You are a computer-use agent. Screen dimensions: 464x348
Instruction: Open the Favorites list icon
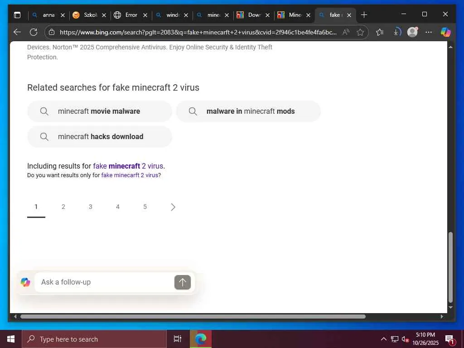[380, 32]
